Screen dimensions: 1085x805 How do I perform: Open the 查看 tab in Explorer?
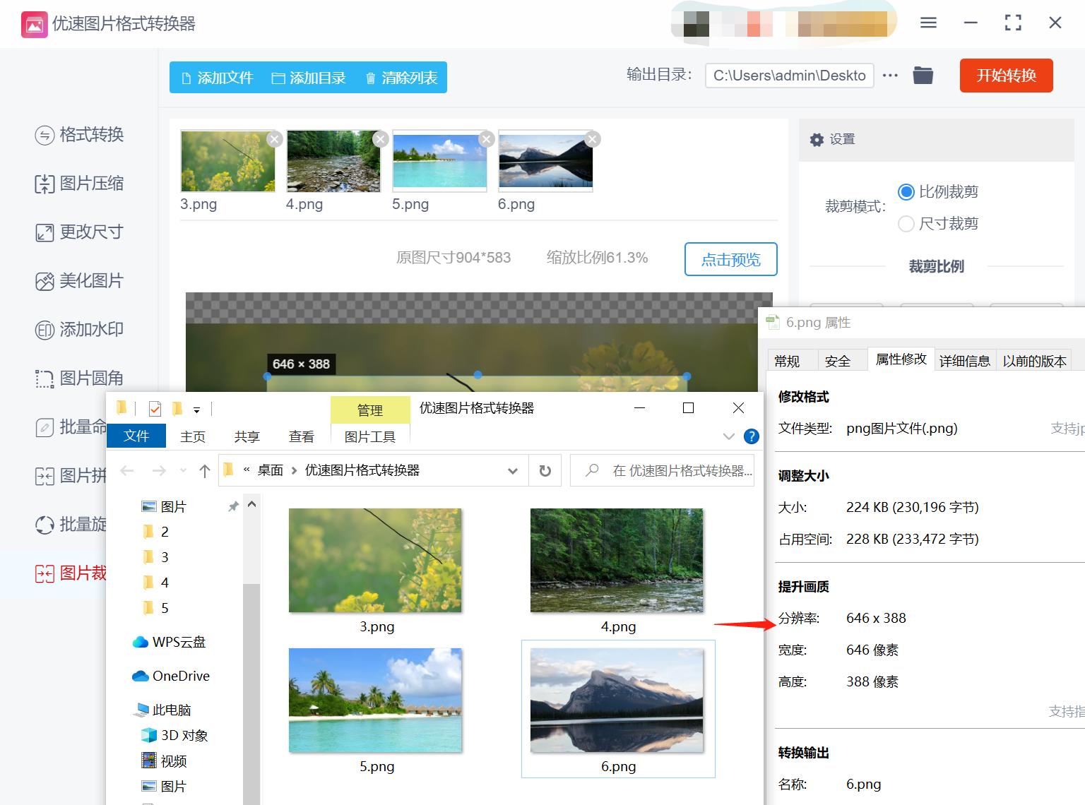(302, 436)
